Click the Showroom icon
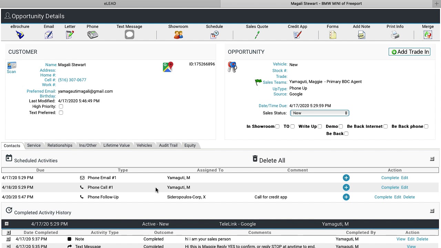 [178, 35]
